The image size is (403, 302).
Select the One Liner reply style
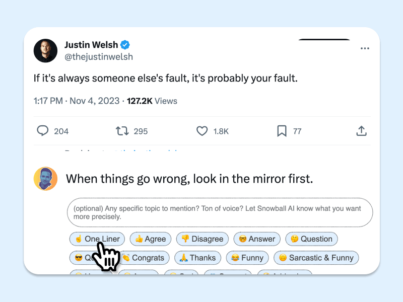[x=96, y=239]
